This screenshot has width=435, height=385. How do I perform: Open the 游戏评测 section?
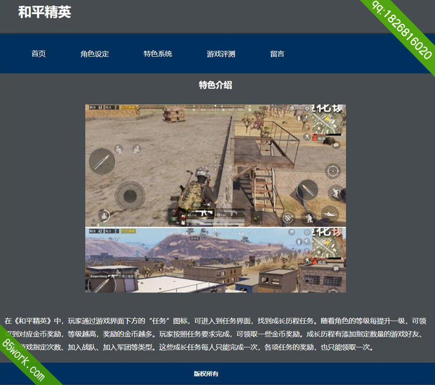pyautogui.click(x=221, y=54)
